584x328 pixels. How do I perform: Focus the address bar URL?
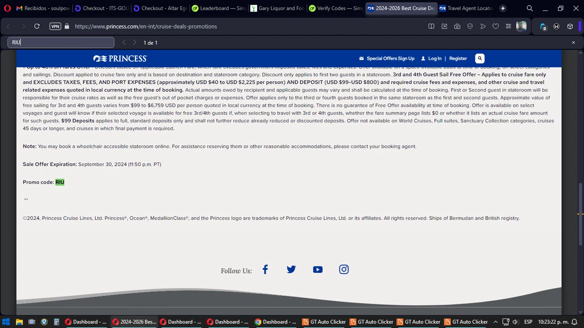click(146, 26)
